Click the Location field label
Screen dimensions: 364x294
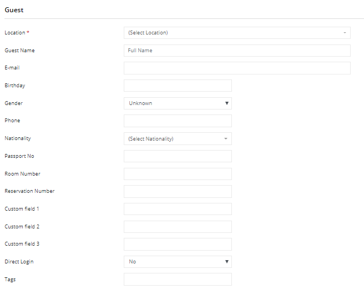click(15, 33)
